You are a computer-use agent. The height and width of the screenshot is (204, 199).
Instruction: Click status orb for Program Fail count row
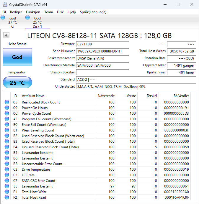[x=7, y=119]
